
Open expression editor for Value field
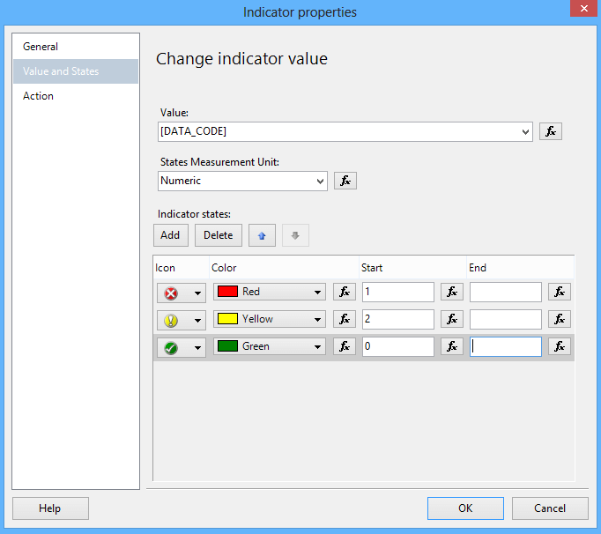click(551, 131)
